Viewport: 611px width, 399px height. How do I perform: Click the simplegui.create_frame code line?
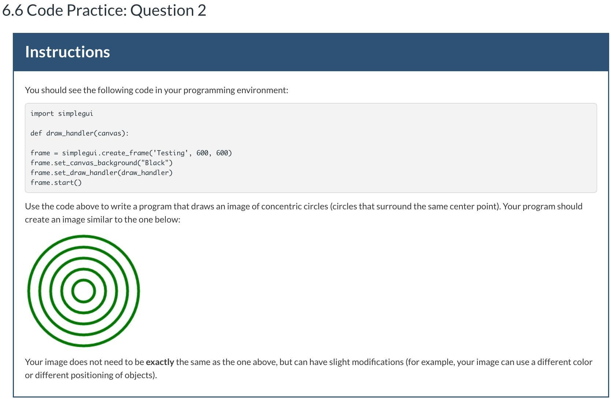pos(131,153)
